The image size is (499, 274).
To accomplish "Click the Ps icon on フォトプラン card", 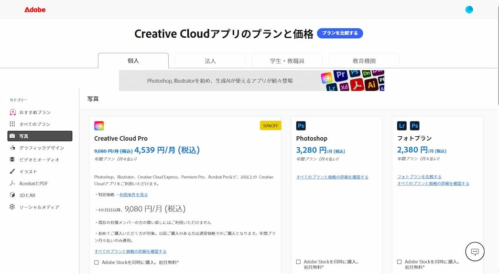I will [415, 126].
